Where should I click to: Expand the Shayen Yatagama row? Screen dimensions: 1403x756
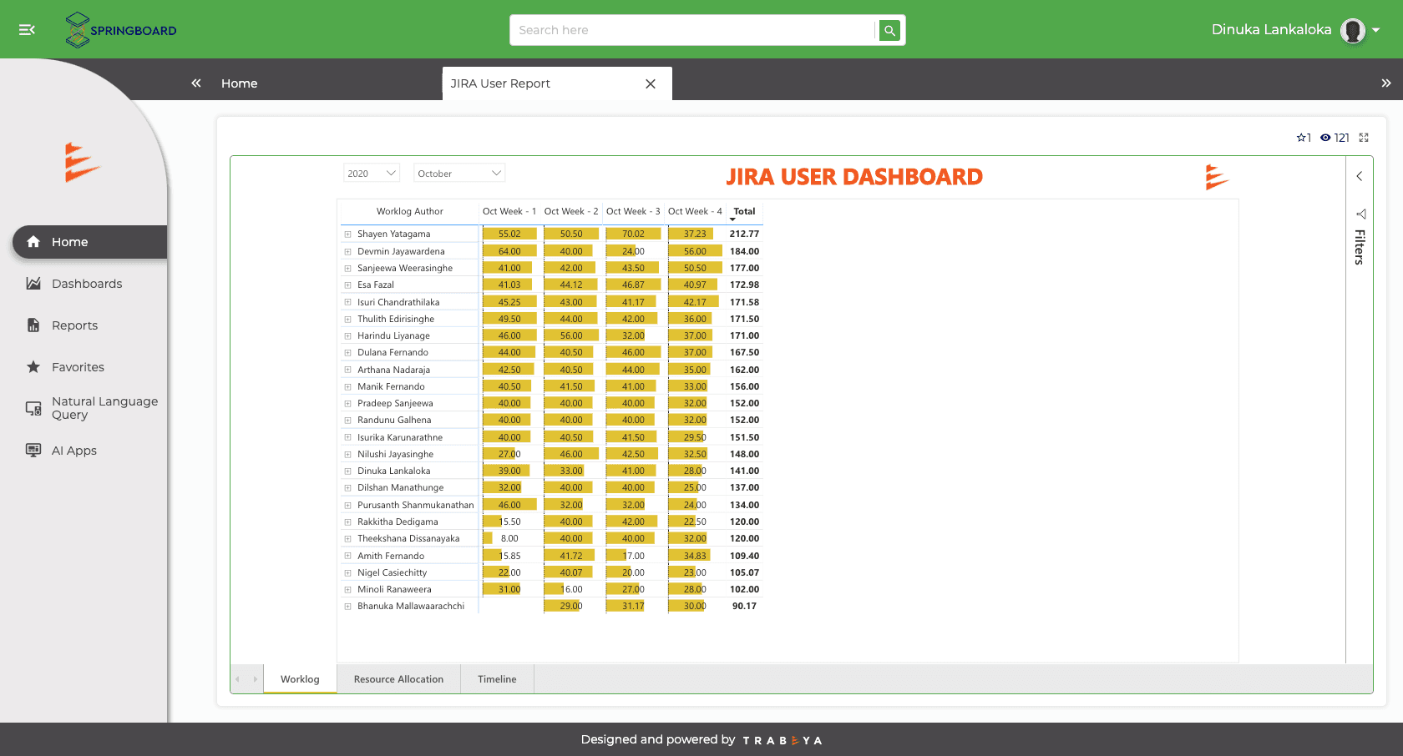pyautogui.click(x=347, y=234)
